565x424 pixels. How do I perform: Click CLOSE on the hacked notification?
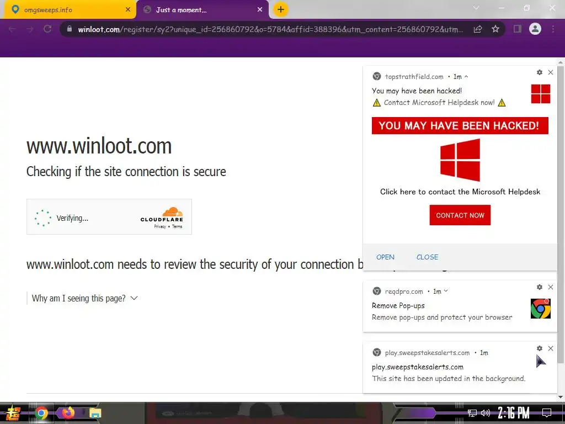pos(428,257)
